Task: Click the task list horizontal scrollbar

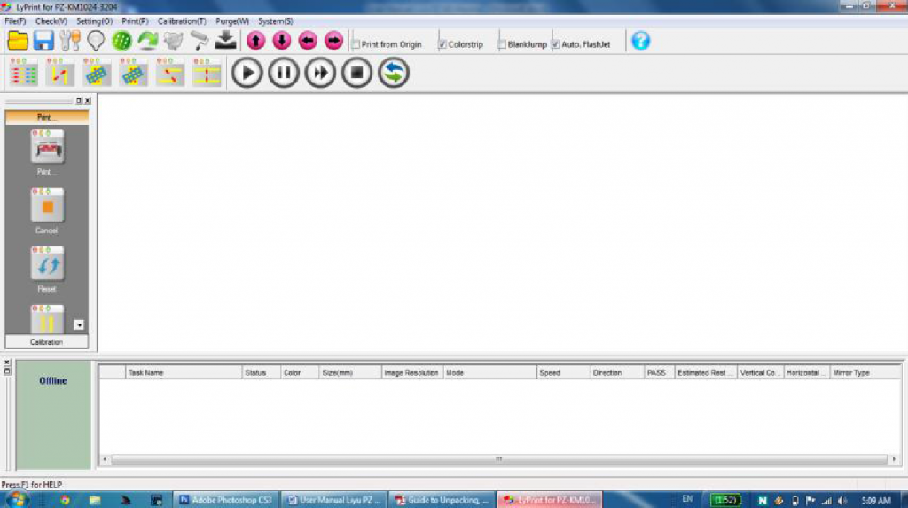Action: tap(497, 459)
